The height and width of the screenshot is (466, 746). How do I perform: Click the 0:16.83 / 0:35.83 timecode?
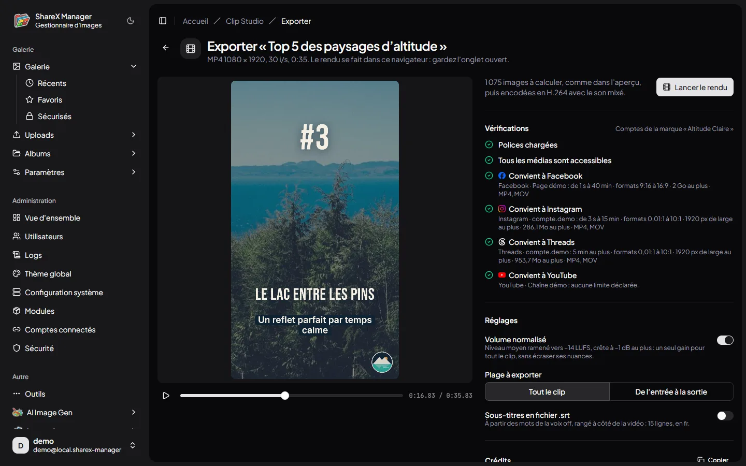(440, 396)
